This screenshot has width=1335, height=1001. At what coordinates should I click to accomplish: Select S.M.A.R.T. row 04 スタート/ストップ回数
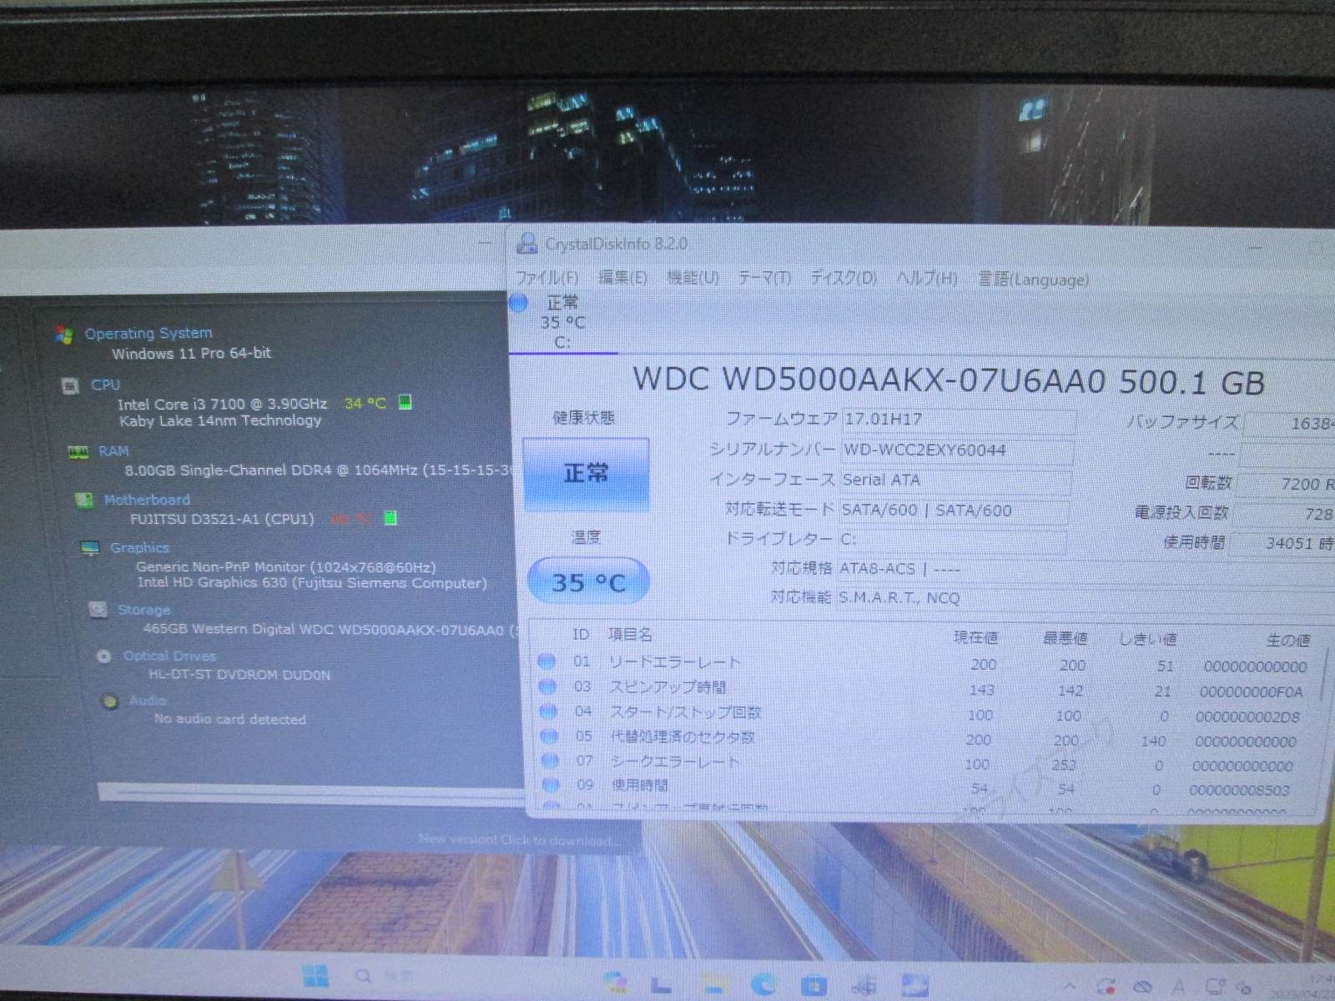pyautogui.click(x=924, y=714)
